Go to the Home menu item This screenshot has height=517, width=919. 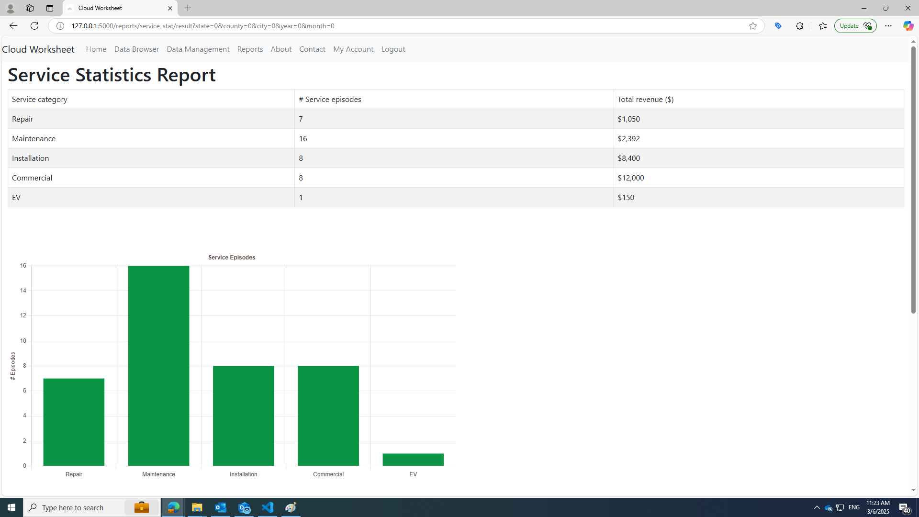[96, 49]
